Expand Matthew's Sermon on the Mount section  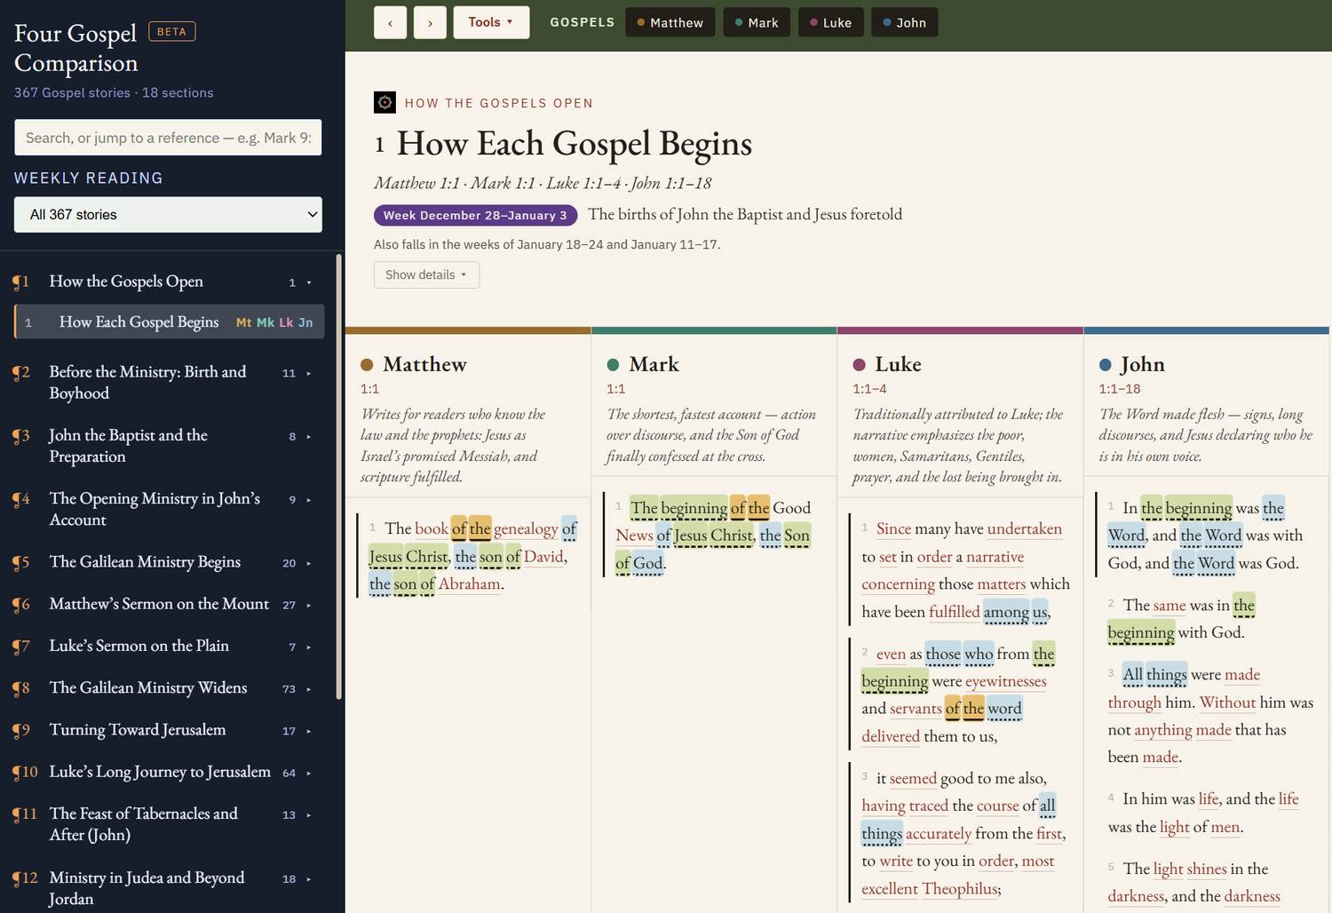(309, 605)
